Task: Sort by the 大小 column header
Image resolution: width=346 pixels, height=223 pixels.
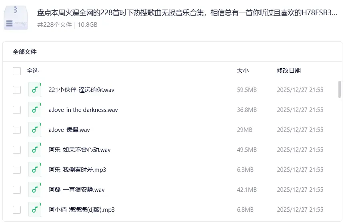Action: tap(242, 71)
